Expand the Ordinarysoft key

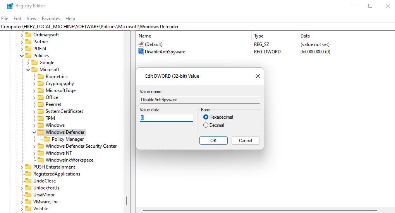pos(22,35)
